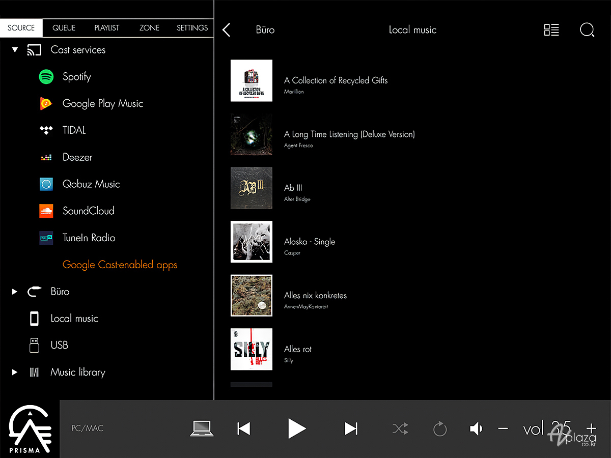Click the PC/MAC laptop source icon

202,428
